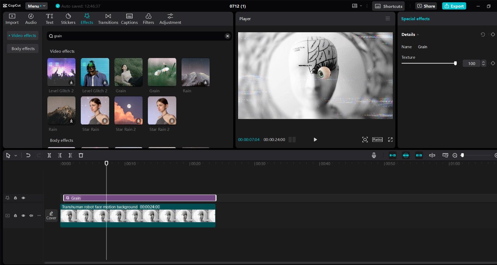This screenshot has width=497, height=265.
Task: Download the Level Glitch 2 purple concert effect
Action: point(71,82)
